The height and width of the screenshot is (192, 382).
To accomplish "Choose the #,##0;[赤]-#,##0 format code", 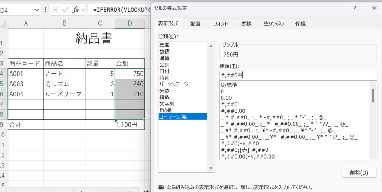I will [294, 150].
